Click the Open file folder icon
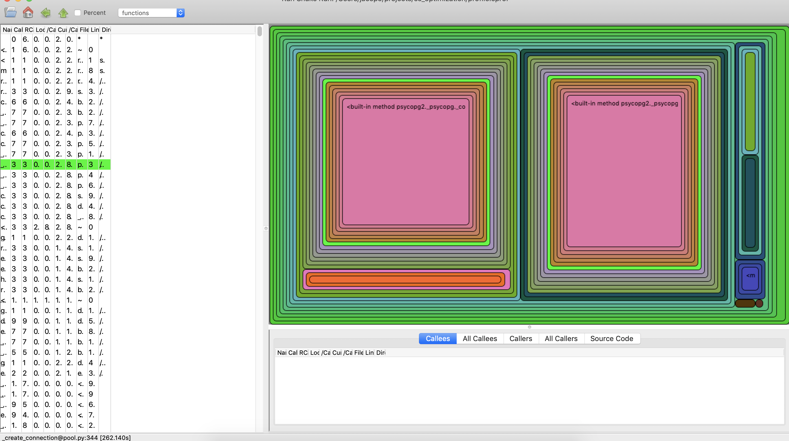This screenshot has width=789, height=441. click(x=10, y=13)
